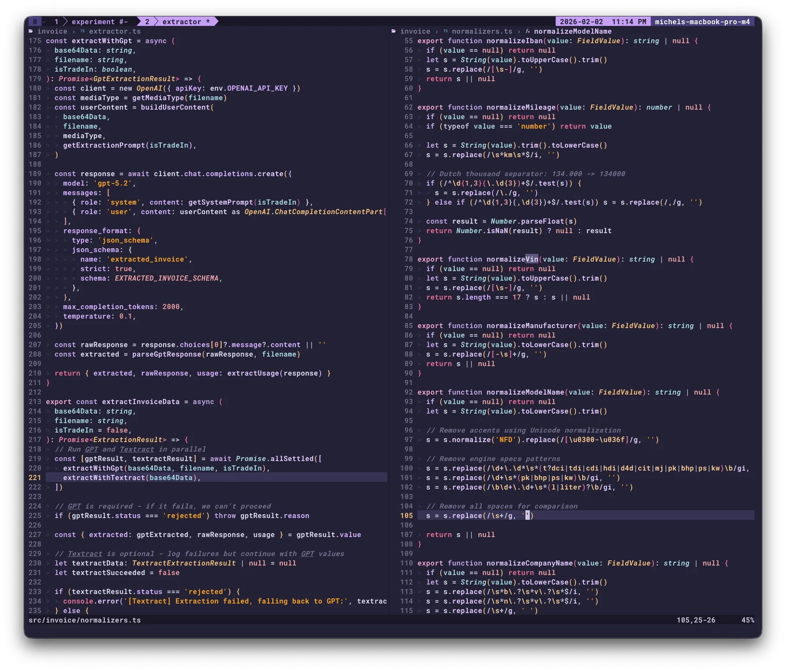The width and height of the screenshot is (786, 670).
Task: Click the highlighted 'Vin' in normalizeVin
Action: click(532, 259)
